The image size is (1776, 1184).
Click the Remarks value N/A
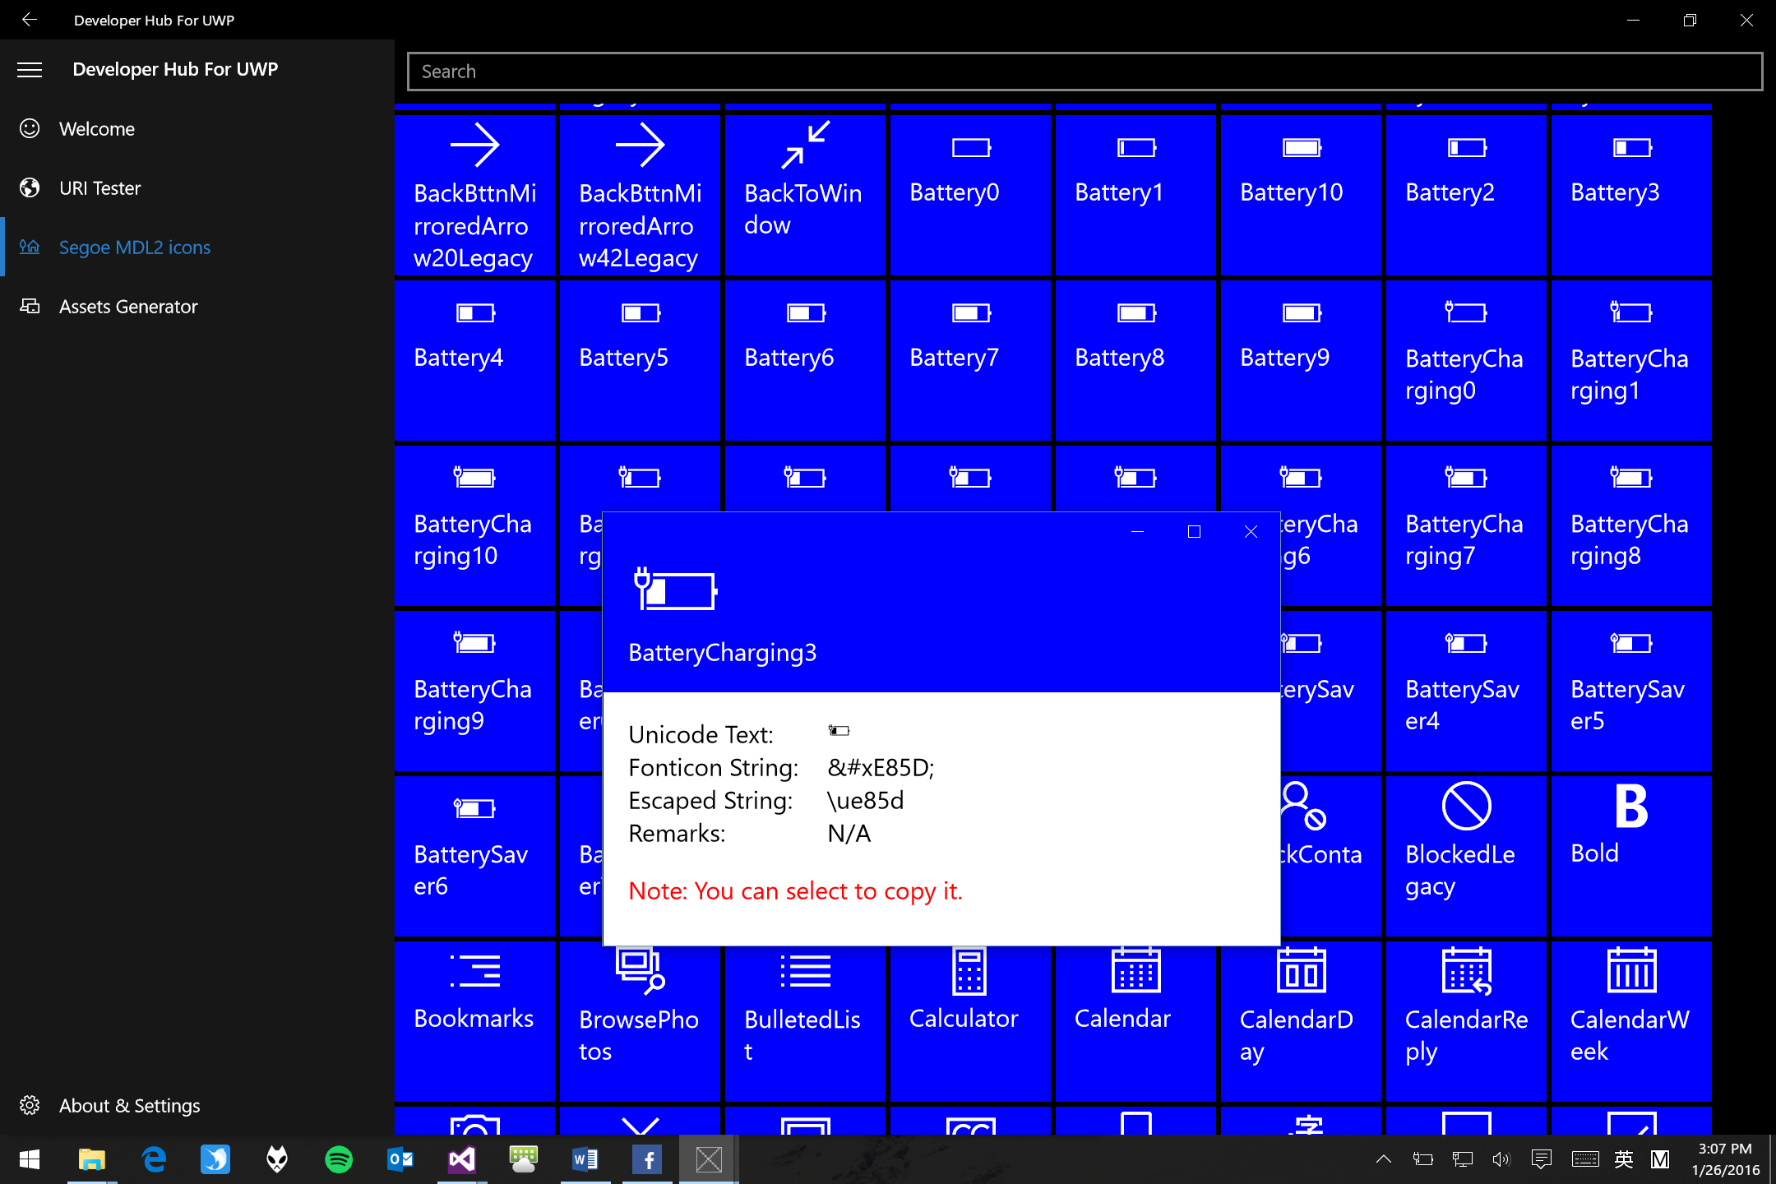(x=849, y=834)
